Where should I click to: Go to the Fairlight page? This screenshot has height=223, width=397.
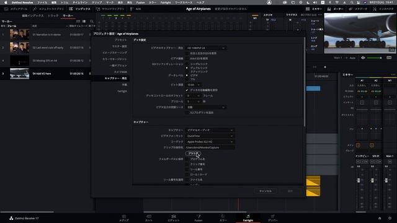click(248, 218)
